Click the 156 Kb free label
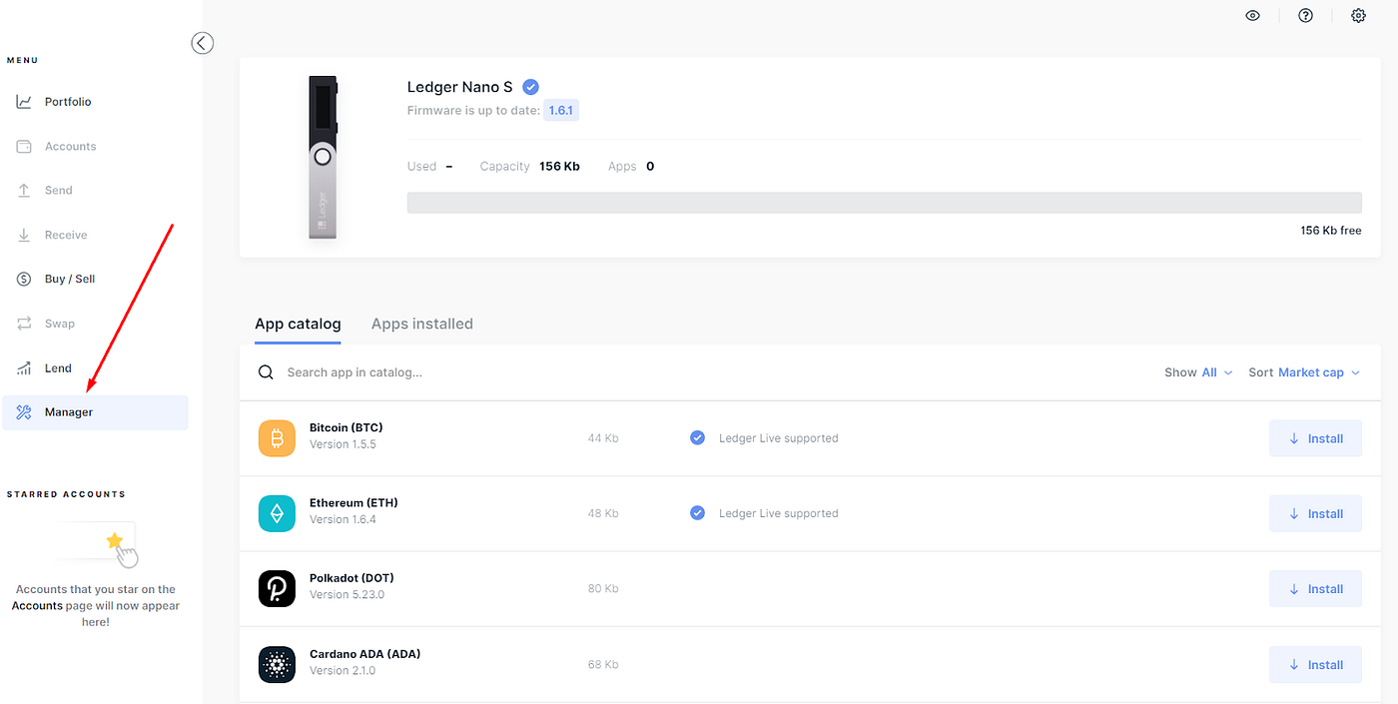 pos(1330,231)
